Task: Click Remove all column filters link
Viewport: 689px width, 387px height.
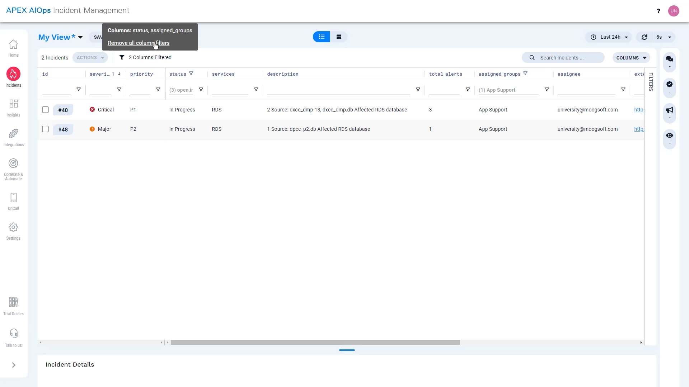Action: [x=139, y=43]
